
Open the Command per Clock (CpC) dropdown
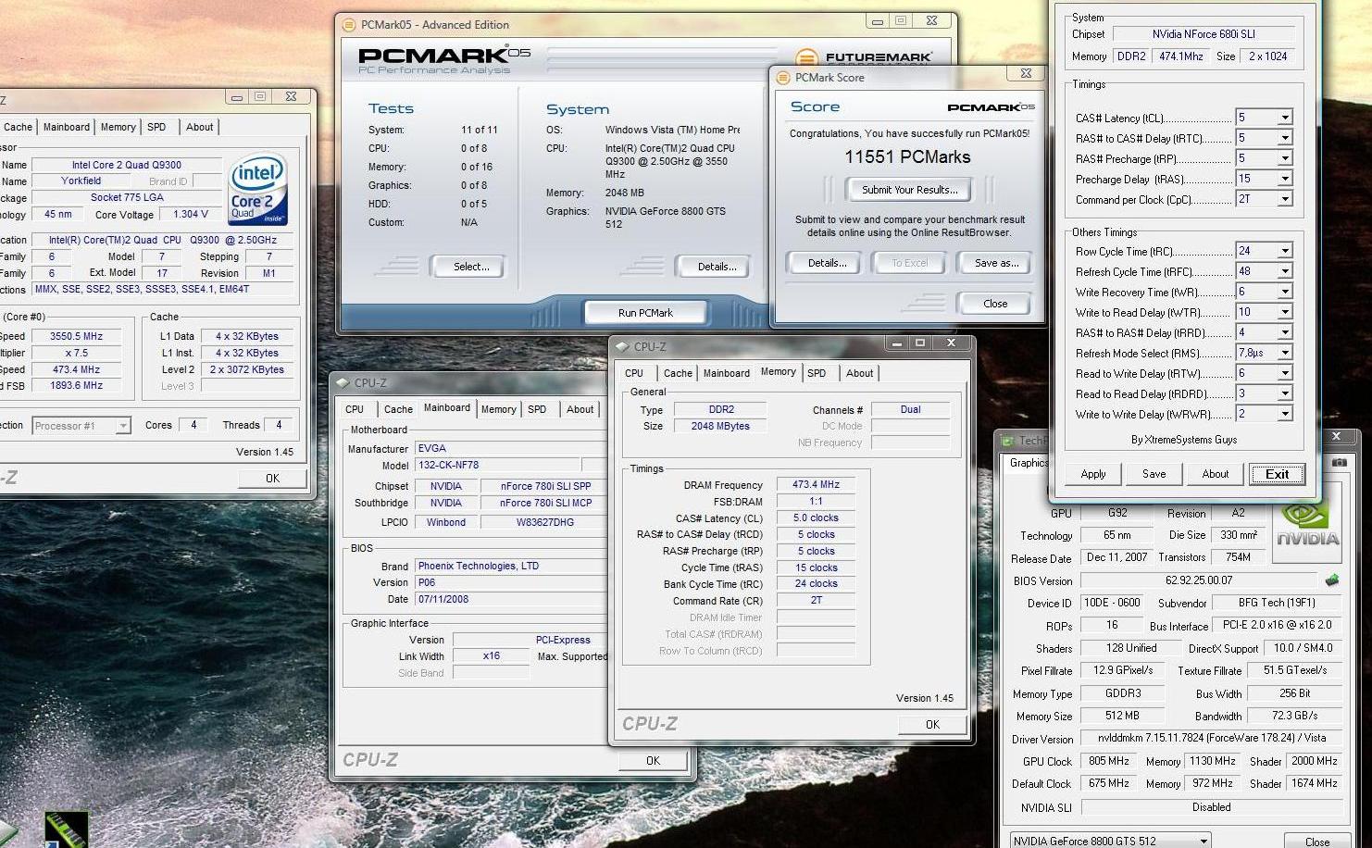click(1284, 199)
